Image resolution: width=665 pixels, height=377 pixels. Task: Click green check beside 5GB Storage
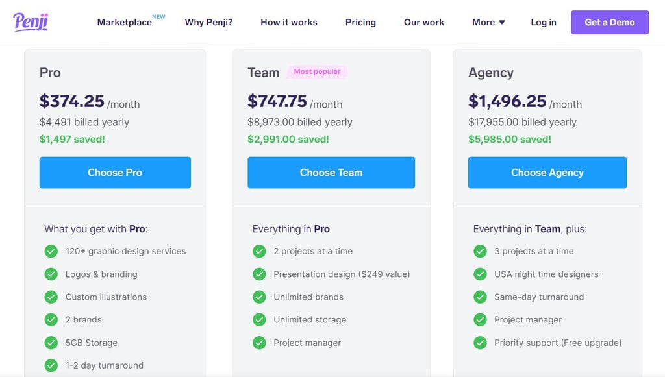[x=51, y=343]
